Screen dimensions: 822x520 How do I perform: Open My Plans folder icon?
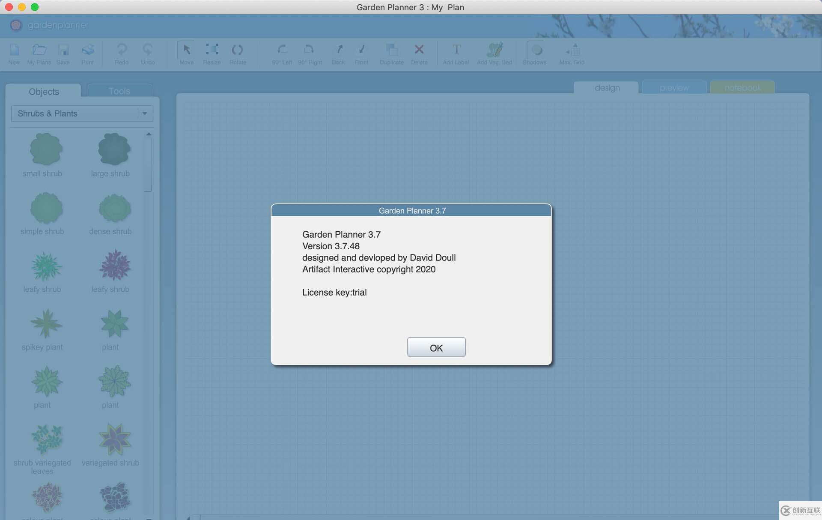(39, 50)
